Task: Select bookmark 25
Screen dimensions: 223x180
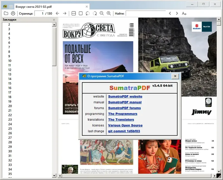Action: 10,129
